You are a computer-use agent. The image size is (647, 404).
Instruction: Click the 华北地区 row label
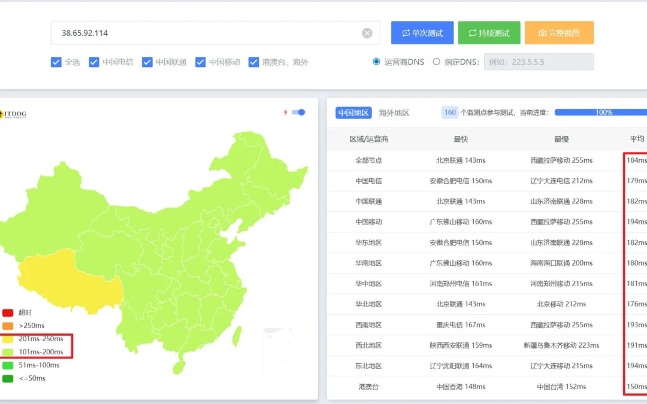click(x=369, y=304)
